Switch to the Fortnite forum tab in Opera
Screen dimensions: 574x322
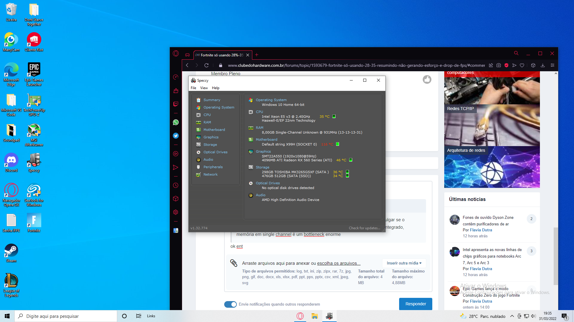click(x=222, y=55)
